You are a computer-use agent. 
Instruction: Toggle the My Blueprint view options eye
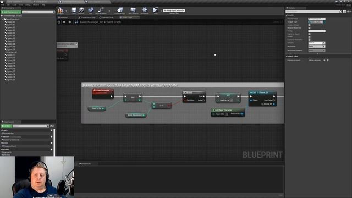tap(52, 126)
